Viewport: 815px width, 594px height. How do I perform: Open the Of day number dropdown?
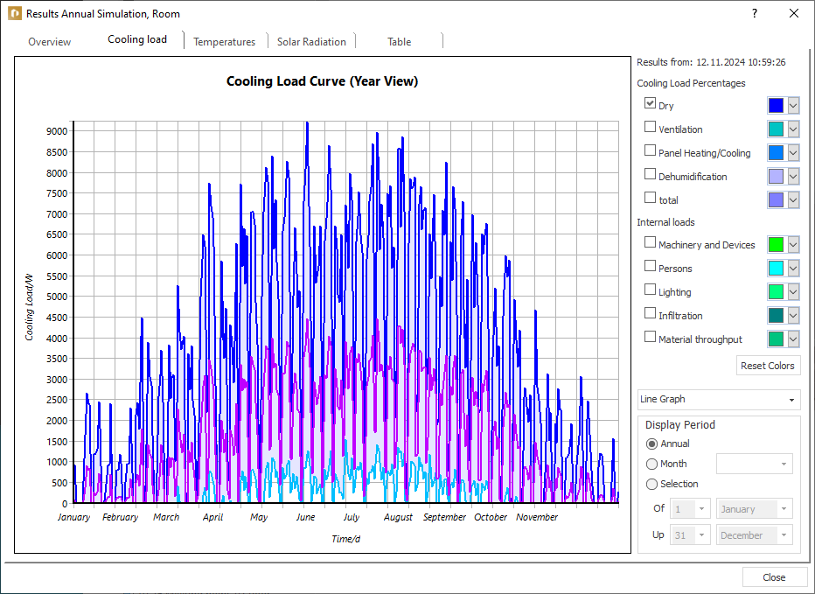click(690, 508)
